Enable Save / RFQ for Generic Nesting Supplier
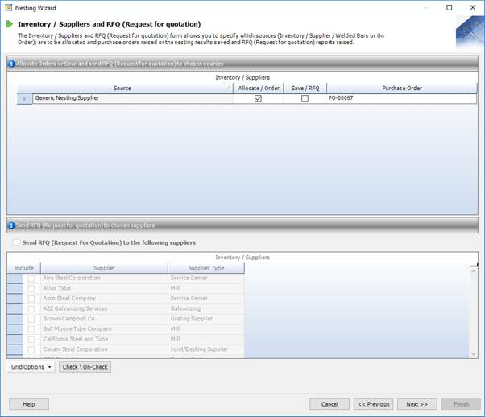The width and height of the screenshot is (485, 417). pos(305,98)
